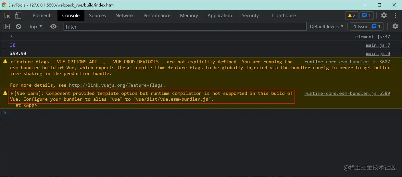Viewport: 402px width, 177px height.
Task: Create a live expression with eye icon
Action: pyautogui.click(x=54, y=27)
